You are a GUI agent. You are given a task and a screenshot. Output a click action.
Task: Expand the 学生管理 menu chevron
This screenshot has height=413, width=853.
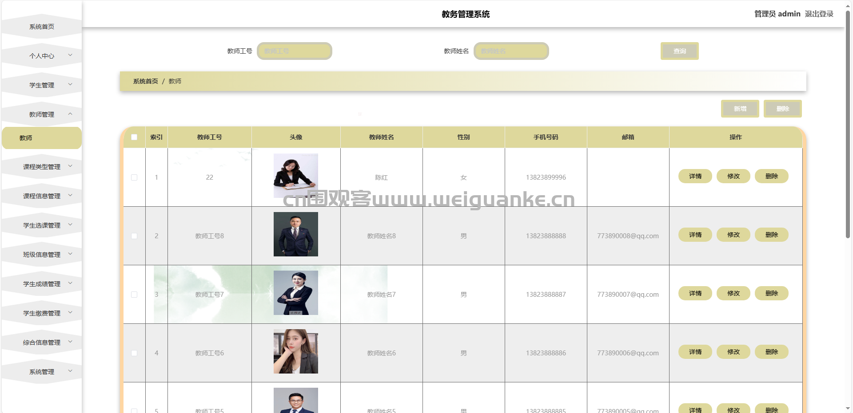[x=70, y=84]
